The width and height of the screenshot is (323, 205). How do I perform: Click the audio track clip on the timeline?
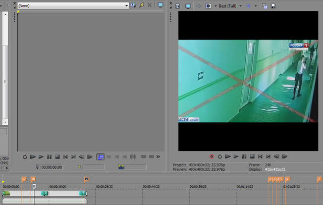44,201
